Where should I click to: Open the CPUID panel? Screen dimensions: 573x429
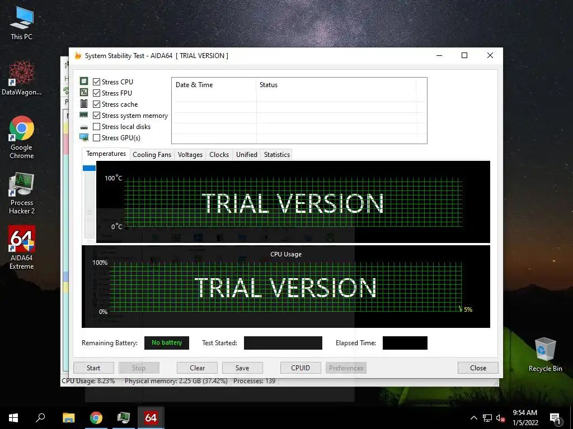pos(300,368)
